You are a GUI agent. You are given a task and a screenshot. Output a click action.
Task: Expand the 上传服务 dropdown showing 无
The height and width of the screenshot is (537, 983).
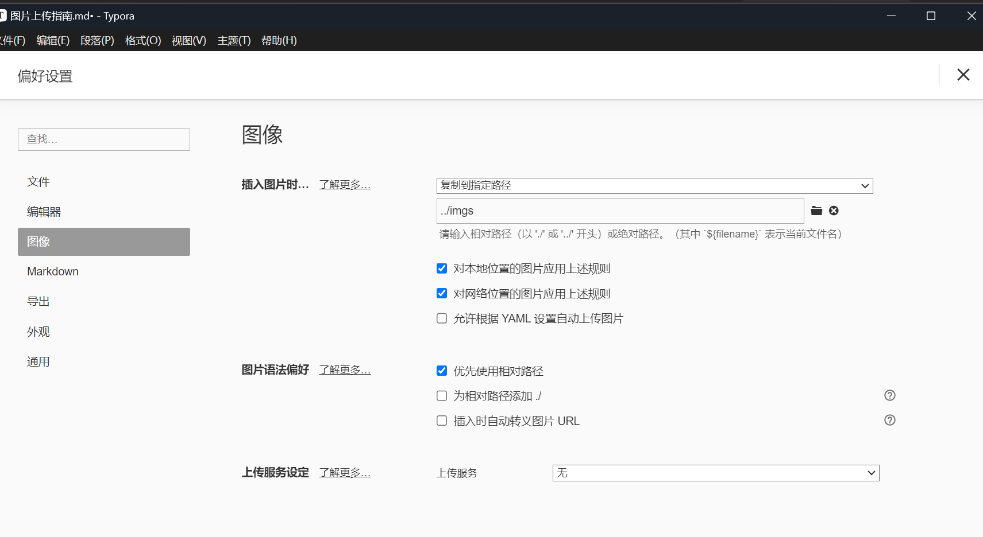coord(716,473)
